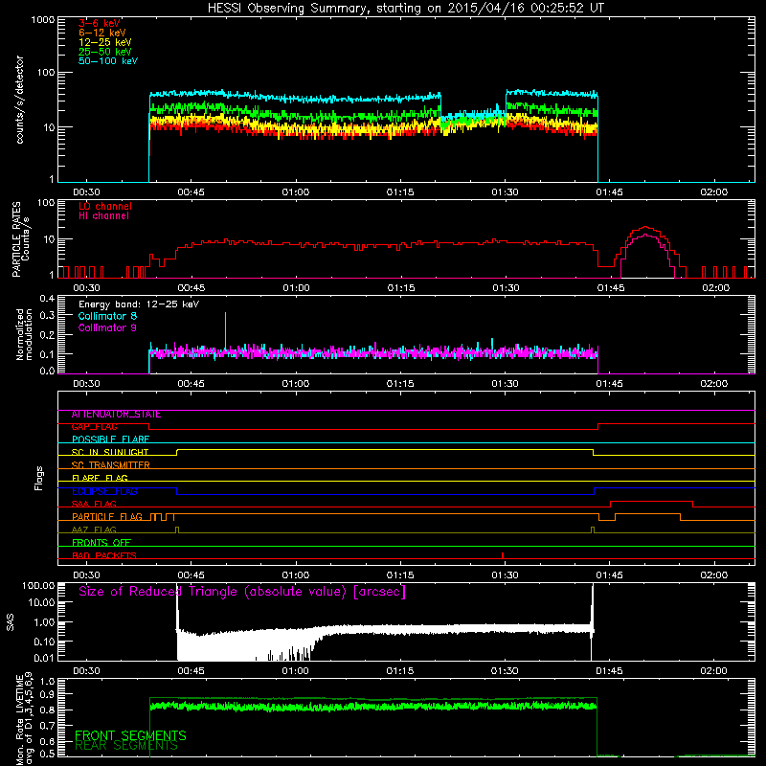Select the HI channel legend label

click(103, 215)
